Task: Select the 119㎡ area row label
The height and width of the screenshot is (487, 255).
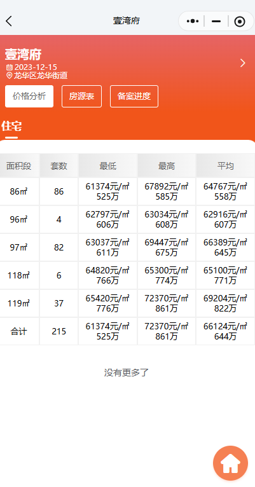Action: point(19,303)
